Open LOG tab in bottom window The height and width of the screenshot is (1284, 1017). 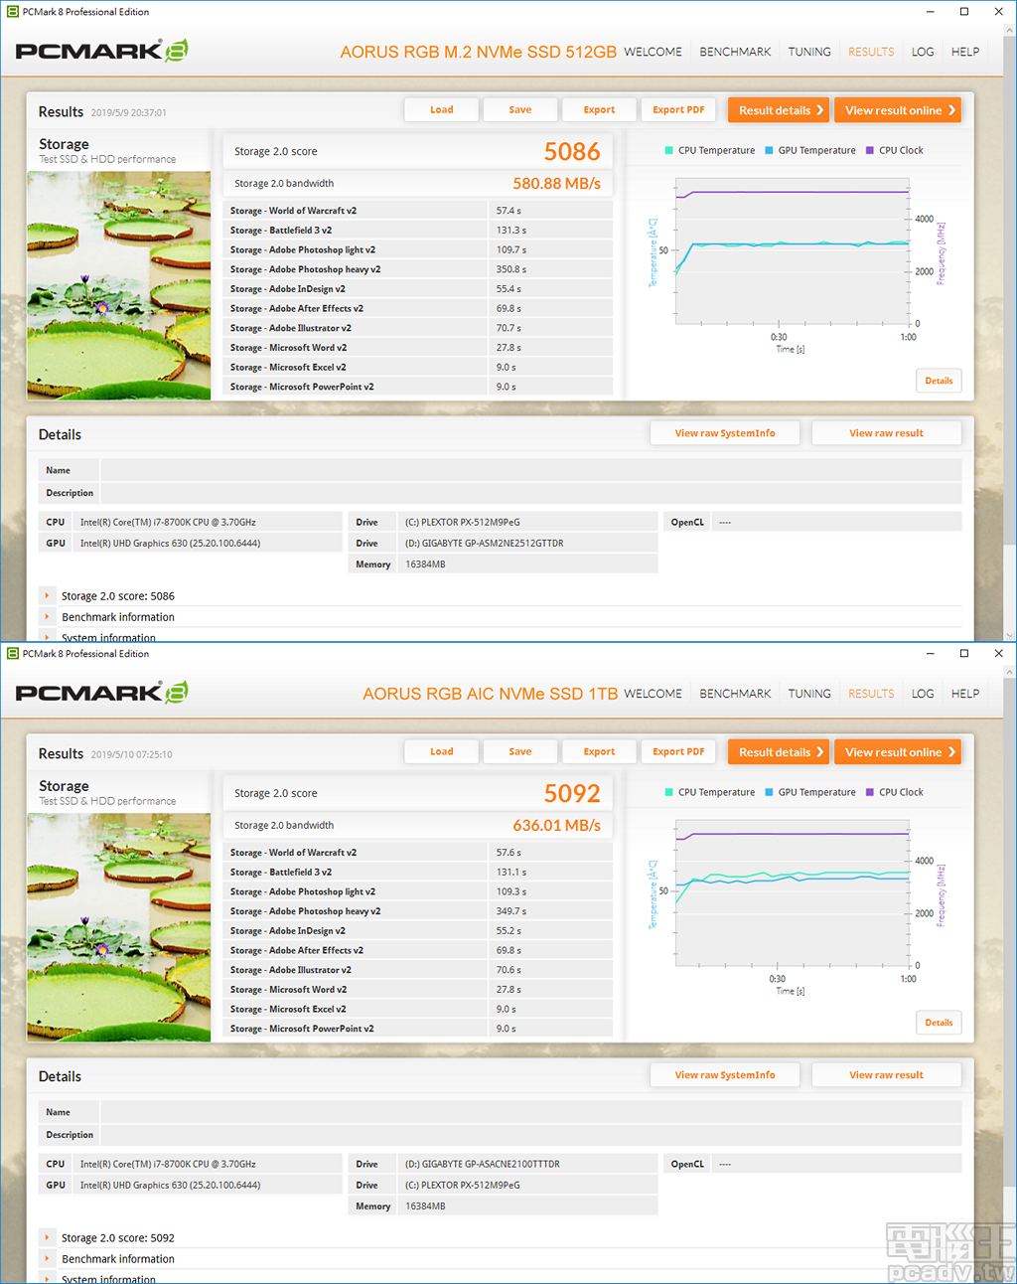point(923,694)
